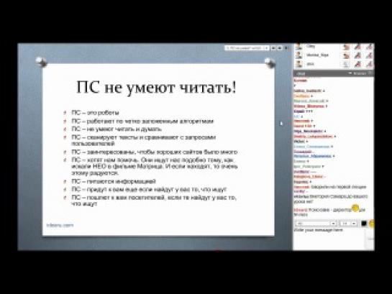The height and width of the screenshot is (294, 392).
Task: Pick the black chat text color swatch
Action: pos(364,224)
